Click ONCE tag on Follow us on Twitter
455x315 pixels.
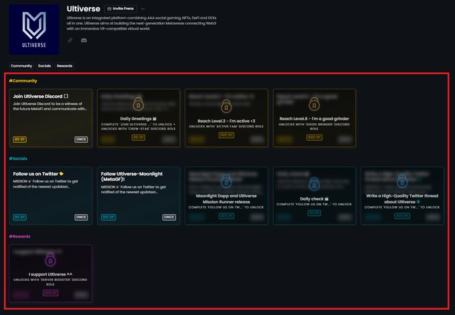coord(81,217)
